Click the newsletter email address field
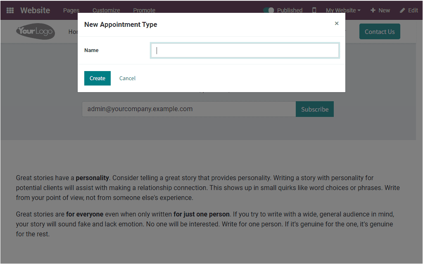Screen dimensions: 423x264 click(188, 109)
